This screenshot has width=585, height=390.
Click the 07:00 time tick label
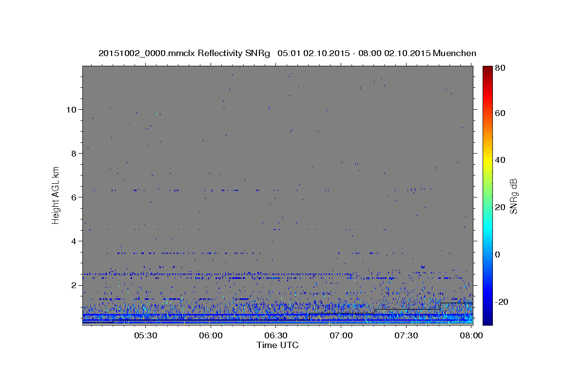coord(341,336)
